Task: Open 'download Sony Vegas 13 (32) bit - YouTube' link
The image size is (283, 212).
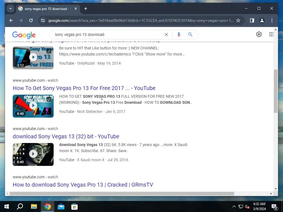Action: [66, 136]
